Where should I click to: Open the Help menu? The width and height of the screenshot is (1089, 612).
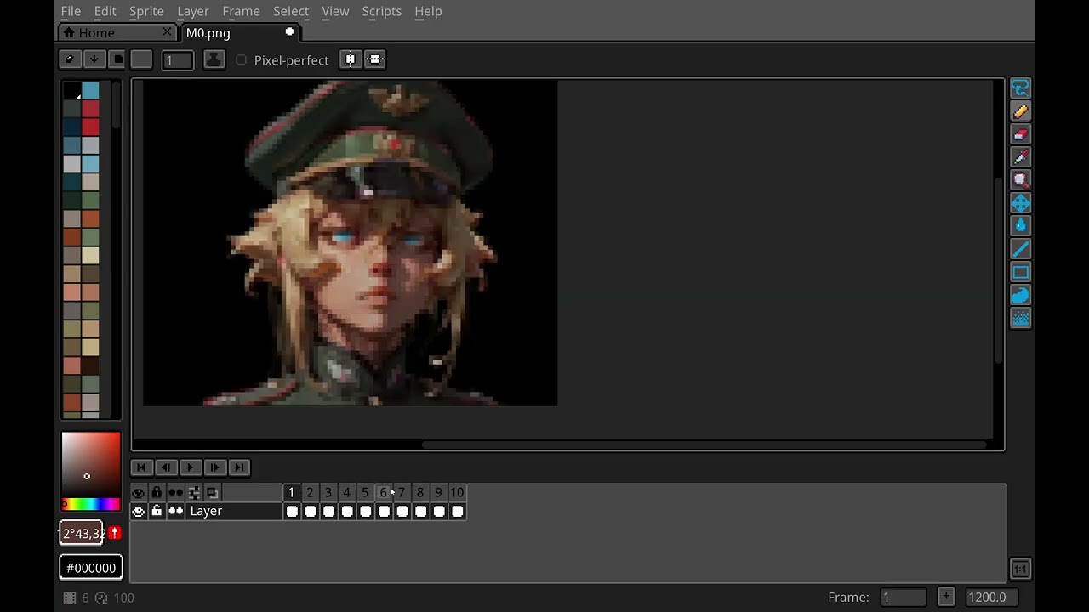(x=428, y=11)
